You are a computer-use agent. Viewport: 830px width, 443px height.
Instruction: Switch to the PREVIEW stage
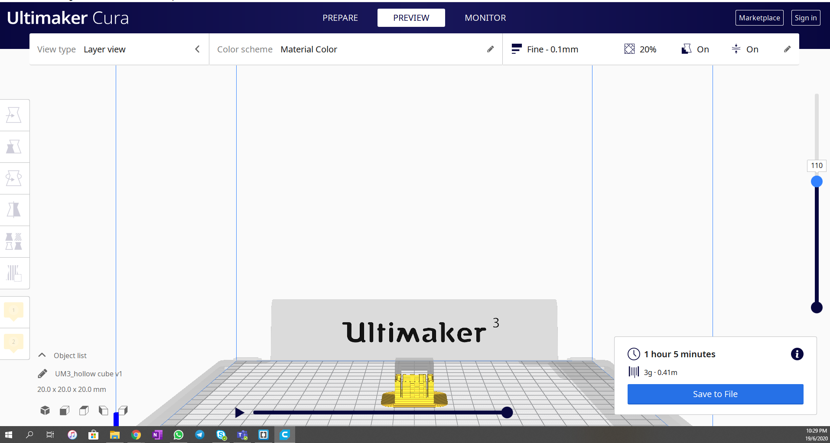[x=411, y=18]
